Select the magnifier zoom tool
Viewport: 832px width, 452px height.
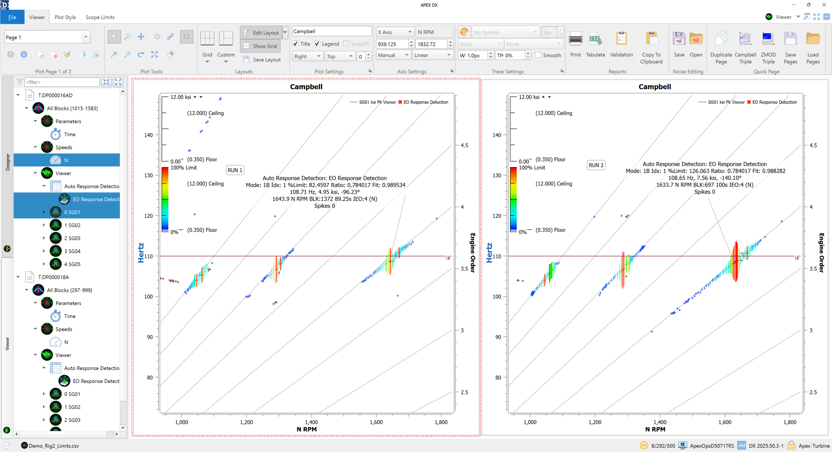[128, 37]
